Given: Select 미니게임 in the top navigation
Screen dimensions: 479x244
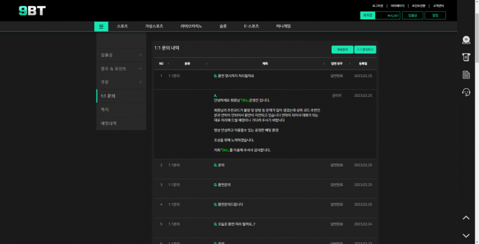Looking at the screenshot, I should pos(283,26).
